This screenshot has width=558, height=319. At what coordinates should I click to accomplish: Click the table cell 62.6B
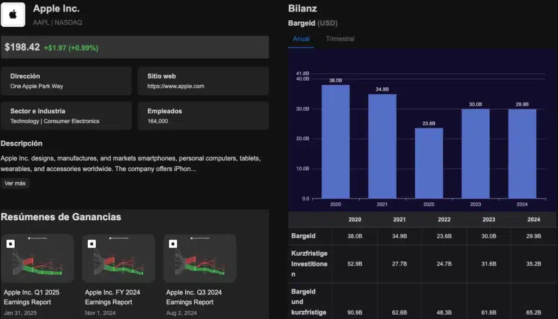pyautogui.click(x=399, y=312)
